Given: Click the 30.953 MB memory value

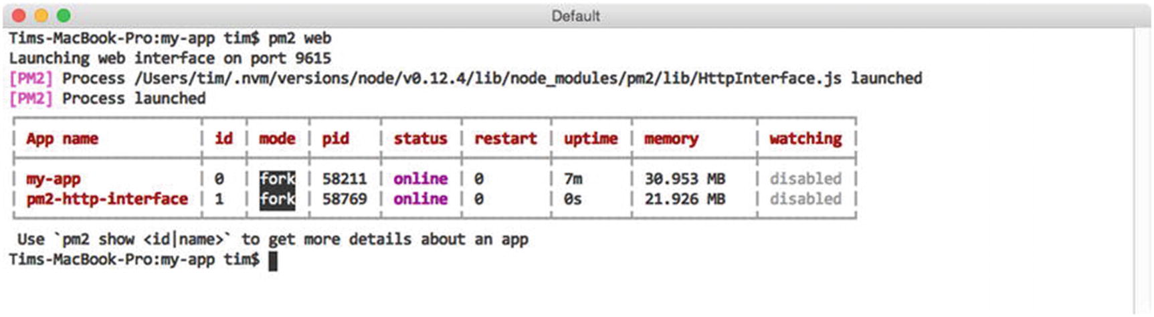Looking at the screenshot, I should [x=684, y=179].
